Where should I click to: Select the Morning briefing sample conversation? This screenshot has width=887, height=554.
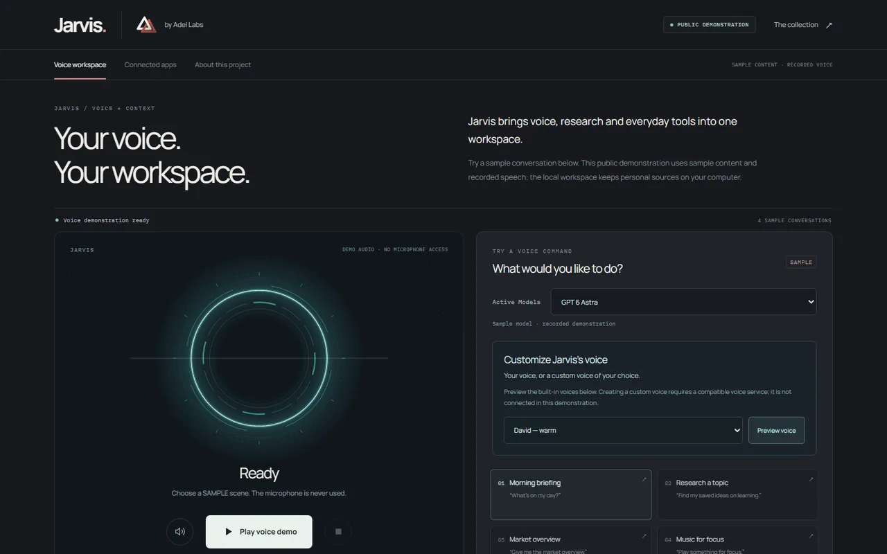[x=570, y=494]
